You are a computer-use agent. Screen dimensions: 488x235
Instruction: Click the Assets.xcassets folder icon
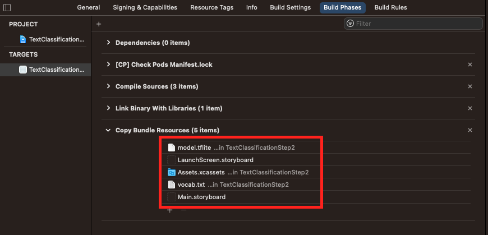tap(172, 172)
